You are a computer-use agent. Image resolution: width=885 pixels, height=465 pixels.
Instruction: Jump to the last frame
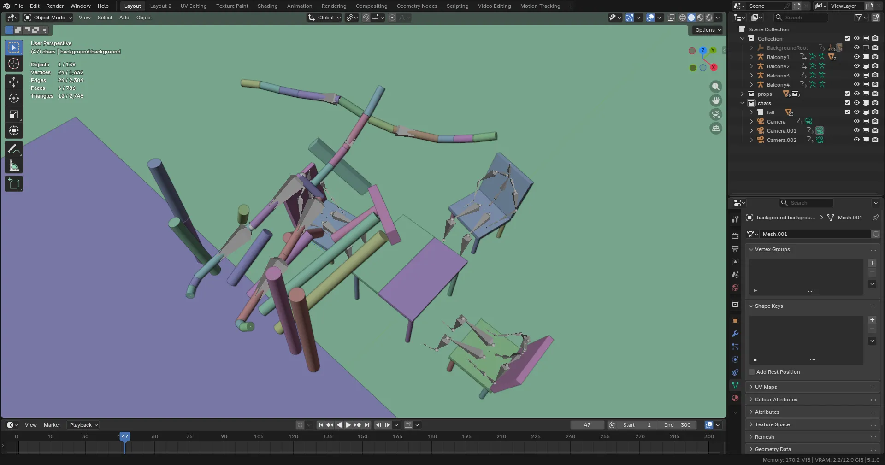pos(367,425)
